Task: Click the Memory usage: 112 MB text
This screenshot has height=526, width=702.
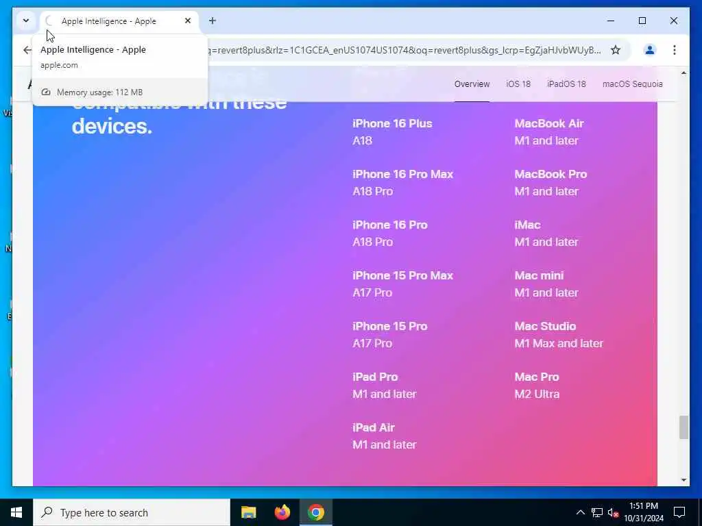Action: point(99,92)
